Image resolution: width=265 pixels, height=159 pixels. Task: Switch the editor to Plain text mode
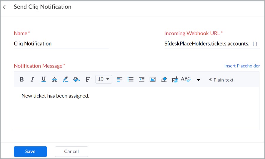coord(221,80)
